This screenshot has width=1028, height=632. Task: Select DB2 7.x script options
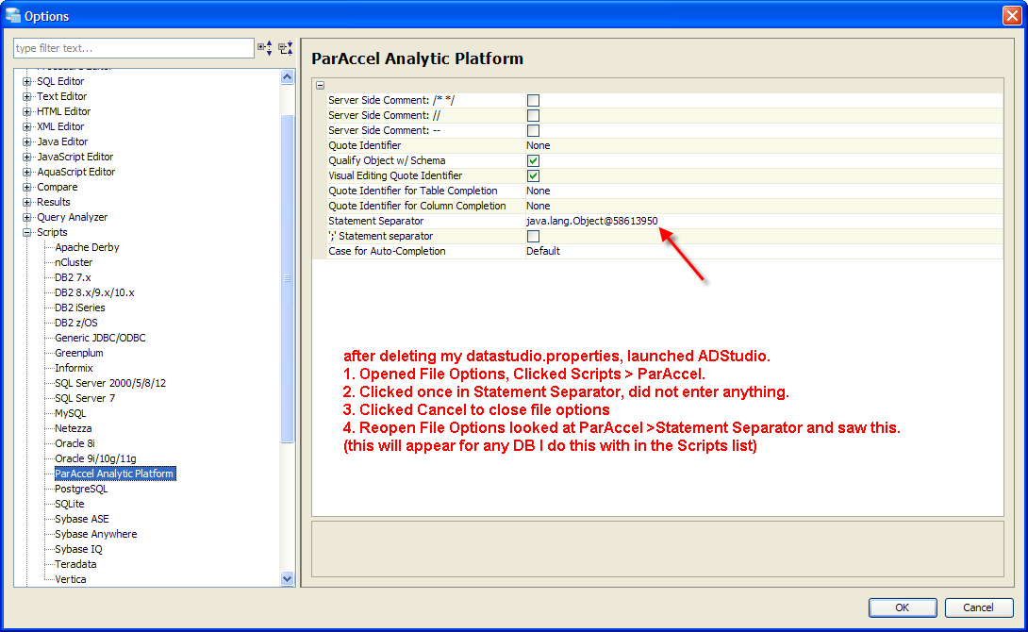(x=73, y=277)
